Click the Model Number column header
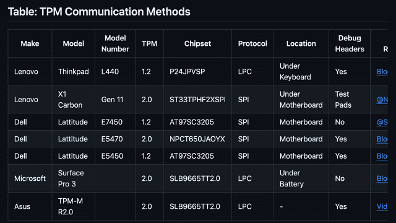Image resolution: width=396 pixels, height=223 pixels. [115, 43]
